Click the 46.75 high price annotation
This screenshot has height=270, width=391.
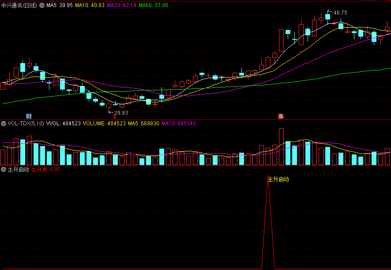[340, 13]
